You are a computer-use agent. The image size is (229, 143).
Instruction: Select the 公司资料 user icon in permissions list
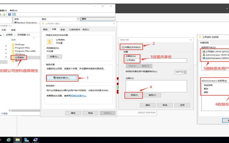point(204,51)
